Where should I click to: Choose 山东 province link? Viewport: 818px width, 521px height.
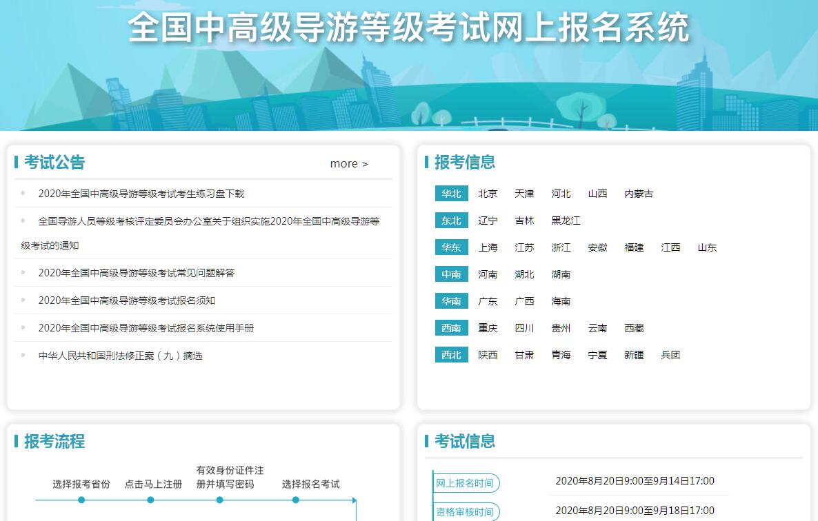tap(707, 247)
